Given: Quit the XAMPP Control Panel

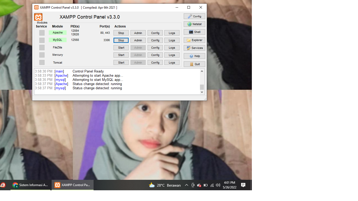Looking at the screenshot, I should (194, 64).
